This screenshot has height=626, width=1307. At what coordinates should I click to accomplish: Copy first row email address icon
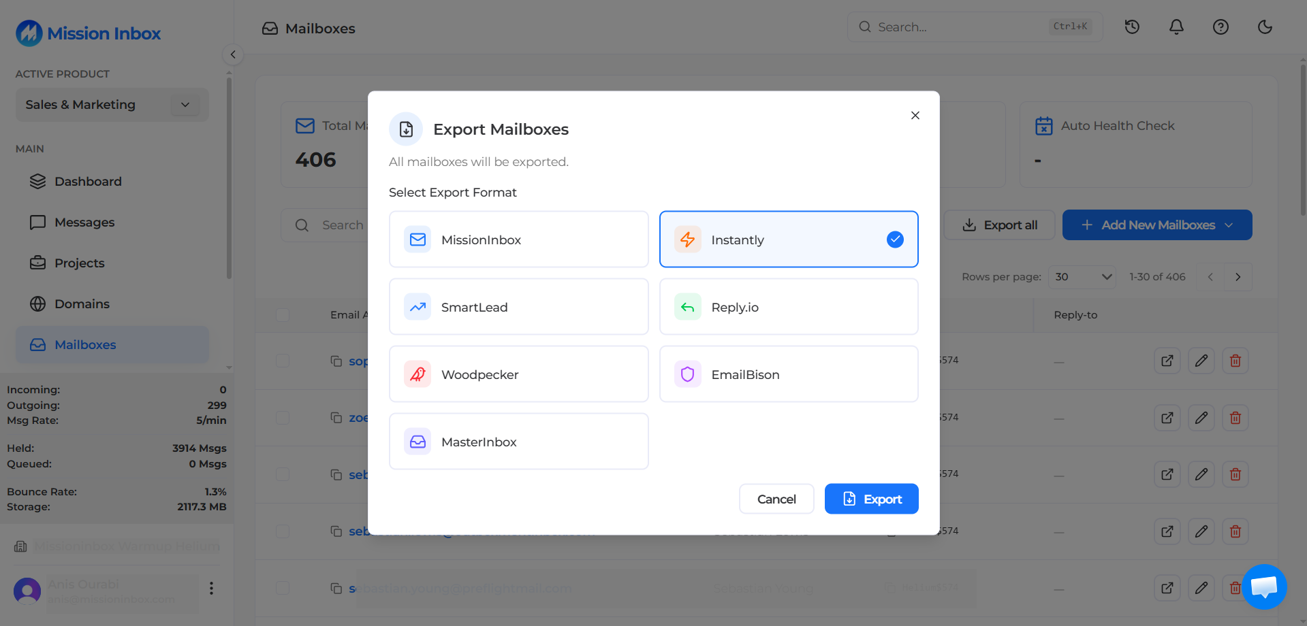click(x=336, y=361)
